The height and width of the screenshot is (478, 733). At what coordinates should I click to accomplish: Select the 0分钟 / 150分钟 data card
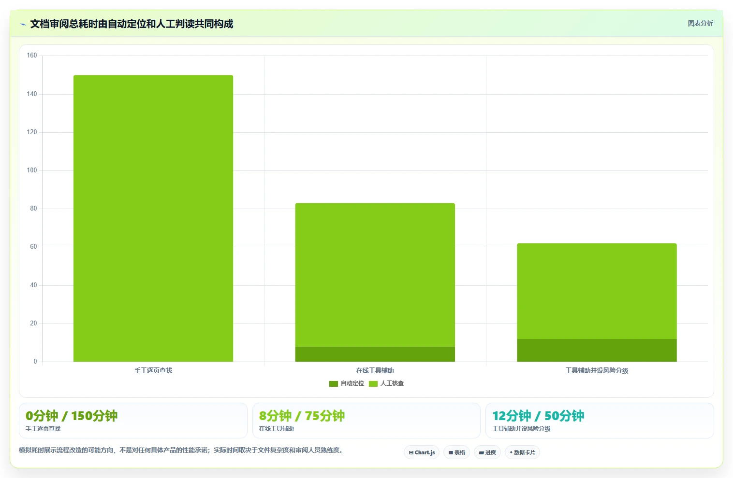click(x=133, y=421)
